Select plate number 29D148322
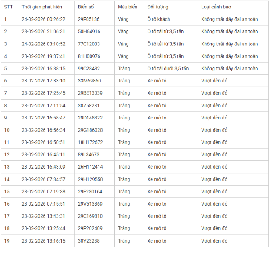 [x=90, y=118]
